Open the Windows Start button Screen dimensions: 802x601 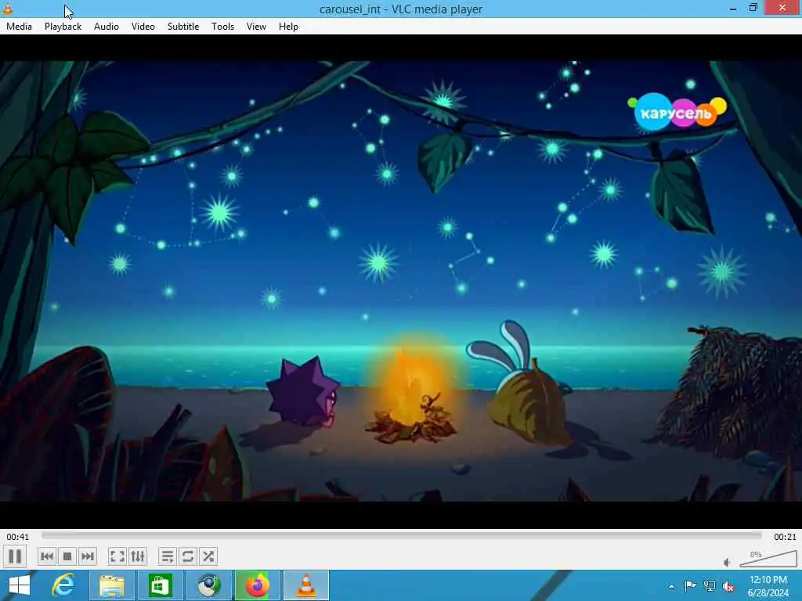(20, 585)
